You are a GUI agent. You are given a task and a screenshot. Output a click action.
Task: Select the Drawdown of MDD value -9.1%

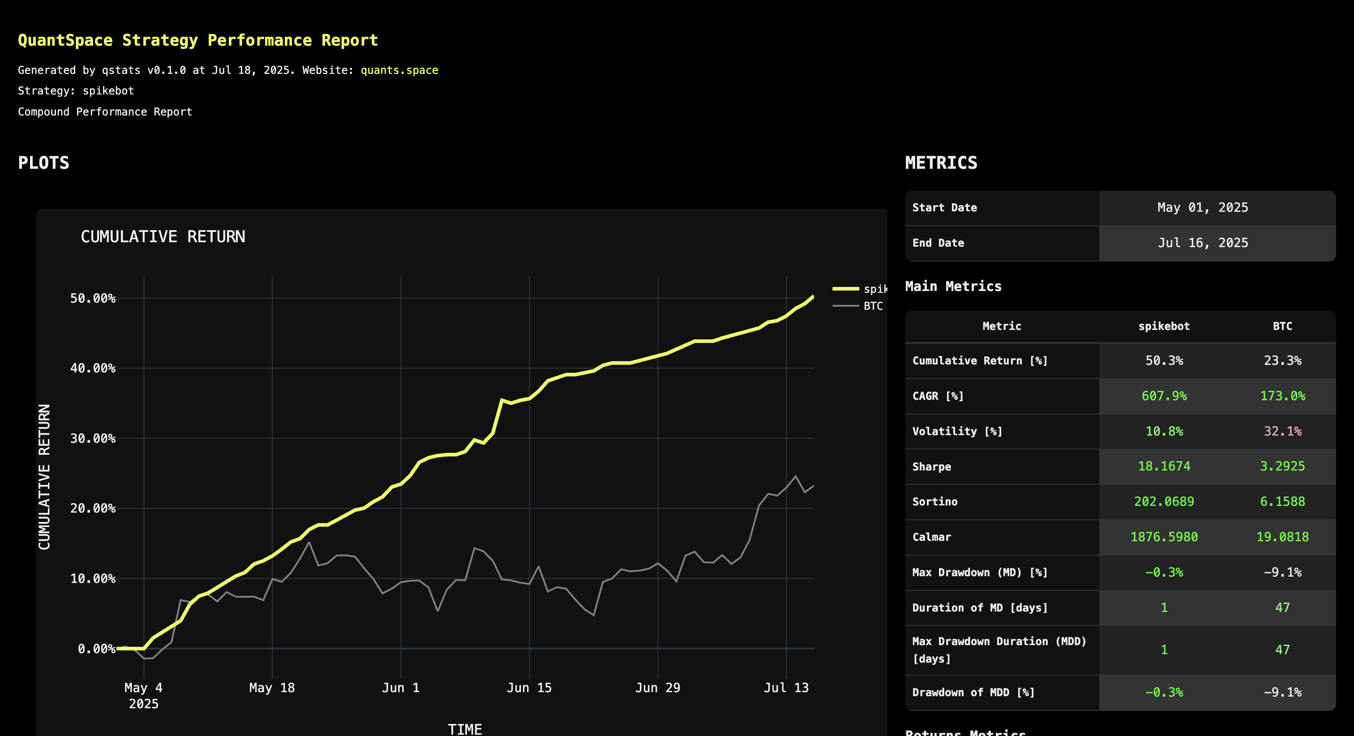pyautogui.click(x=1282, y=693)
